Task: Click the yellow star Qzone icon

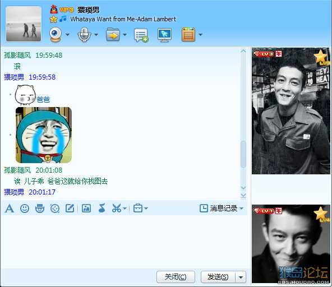Action: coord(53,19)
